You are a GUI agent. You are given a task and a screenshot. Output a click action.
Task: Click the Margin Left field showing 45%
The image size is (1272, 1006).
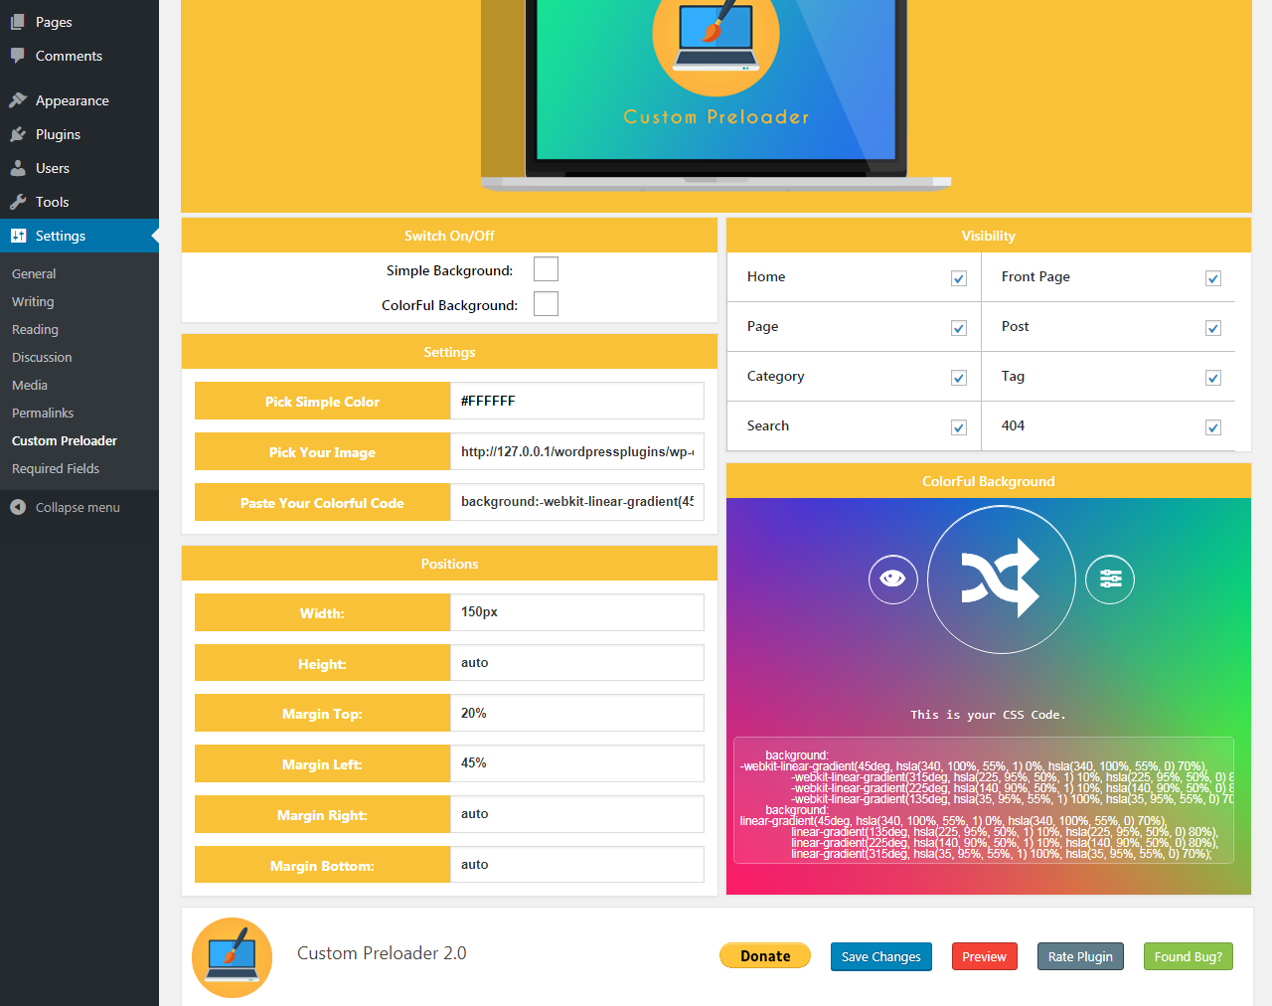[576, 763]
